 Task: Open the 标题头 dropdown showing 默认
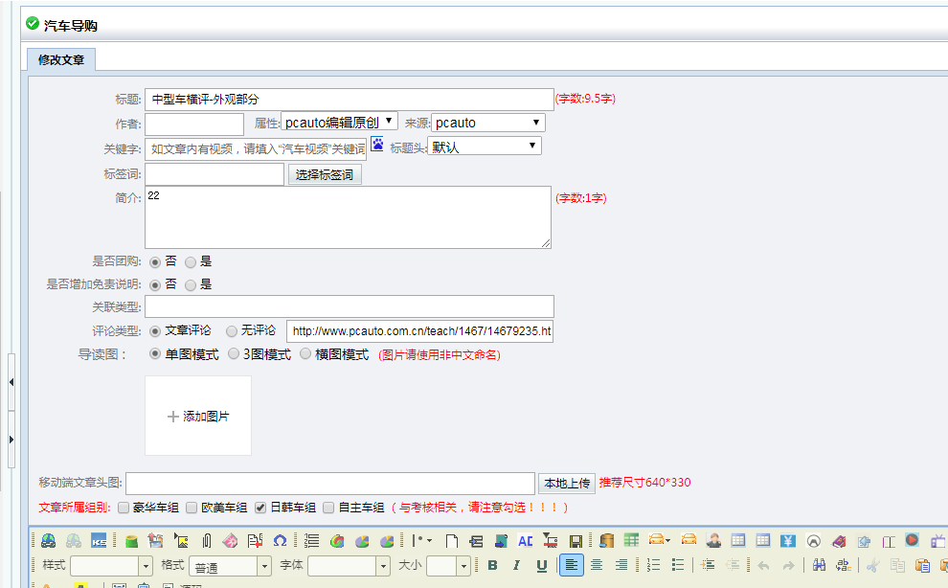(x=484, y=147)
